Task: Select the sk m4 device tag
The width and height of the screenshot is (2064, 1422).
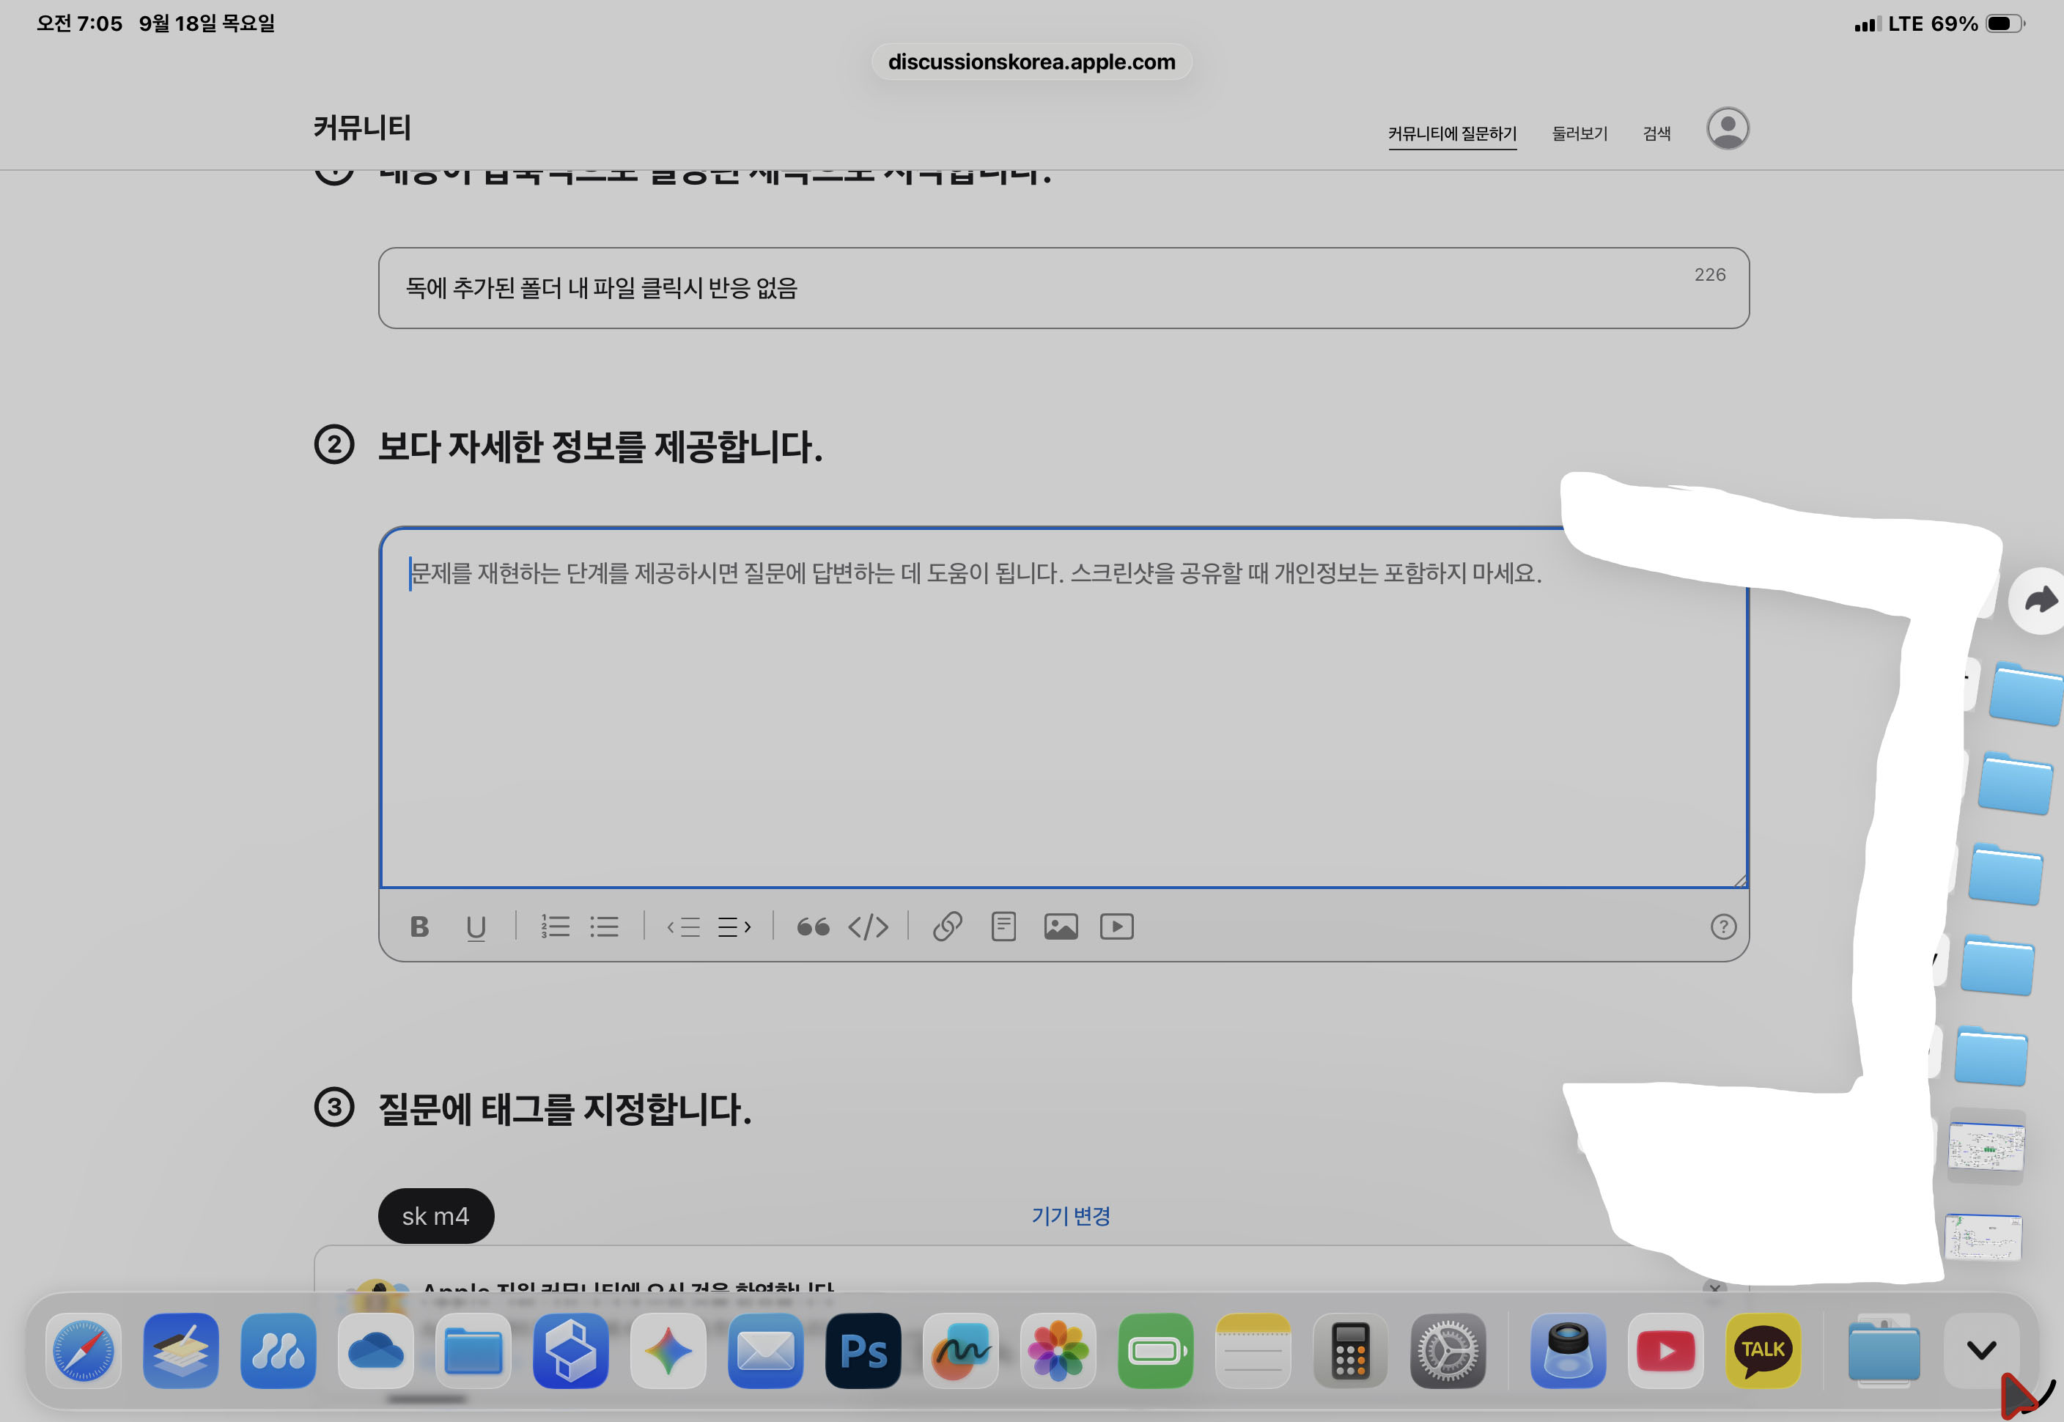Action: [x=435, y=1215]
